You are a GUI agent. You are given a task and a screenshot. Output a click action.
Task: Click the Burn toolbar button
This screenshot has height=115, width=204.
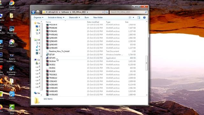point(87,18)
